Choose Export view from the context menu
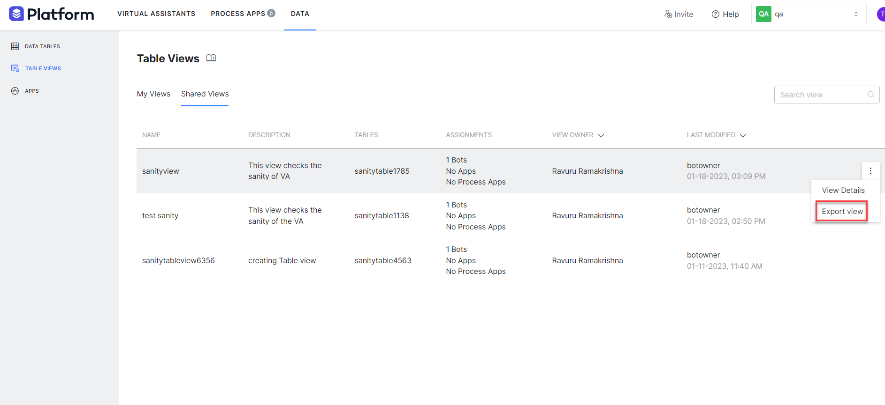This screenshot has height=405, width=885. [x=842, y=211]
